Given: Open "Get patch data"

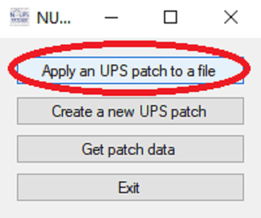Looking at the screenshot, I should 130,150.
